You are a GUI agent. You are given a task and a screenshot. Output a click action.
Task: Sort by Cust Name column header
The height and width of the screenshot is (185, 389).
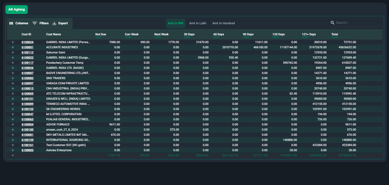53,34
